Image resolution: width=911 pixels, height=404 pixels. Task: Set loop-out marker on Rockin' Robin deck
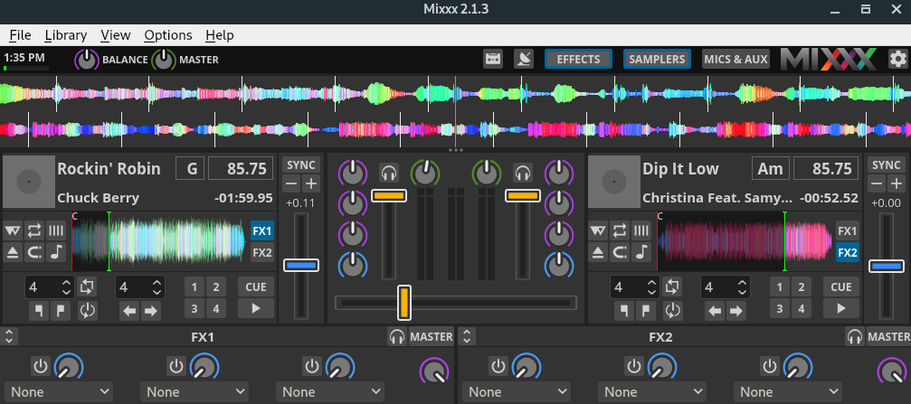pyautogui.click(x=61, y=311)
